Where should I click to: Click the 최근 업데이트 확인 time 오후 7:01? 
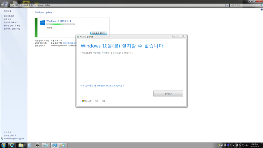tap(56, 41)
